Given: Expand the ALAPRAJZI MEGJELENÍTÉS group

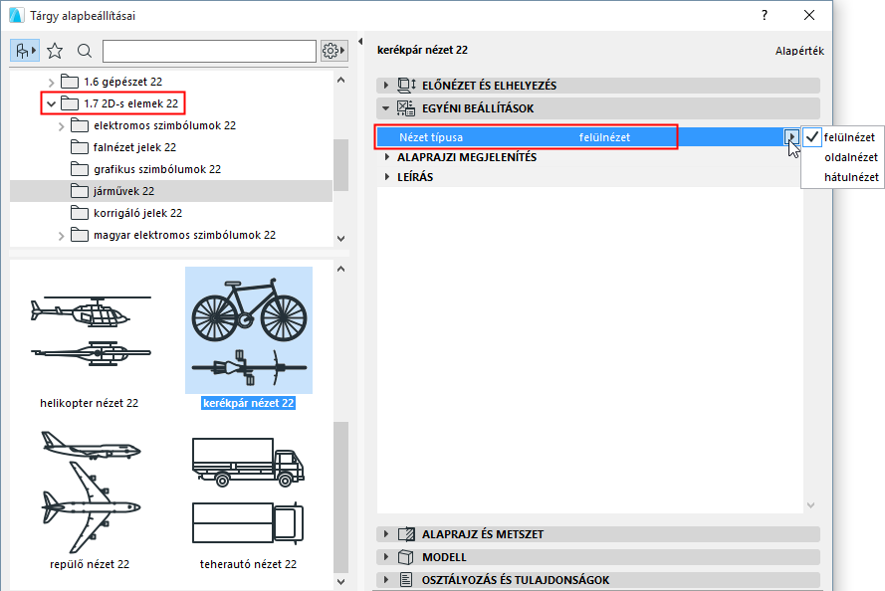Looking at the screenshot, I should point(387,157).
